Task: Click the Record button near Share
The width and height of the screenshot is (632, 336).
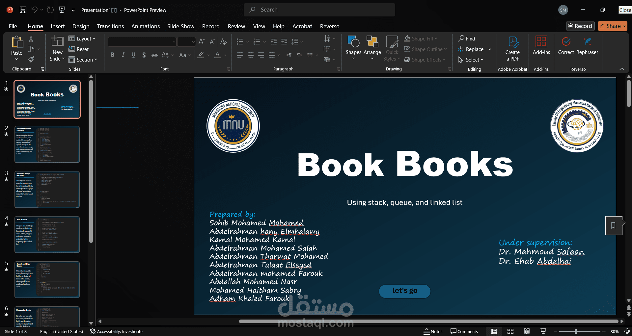Action: click(x=580, y=26)
